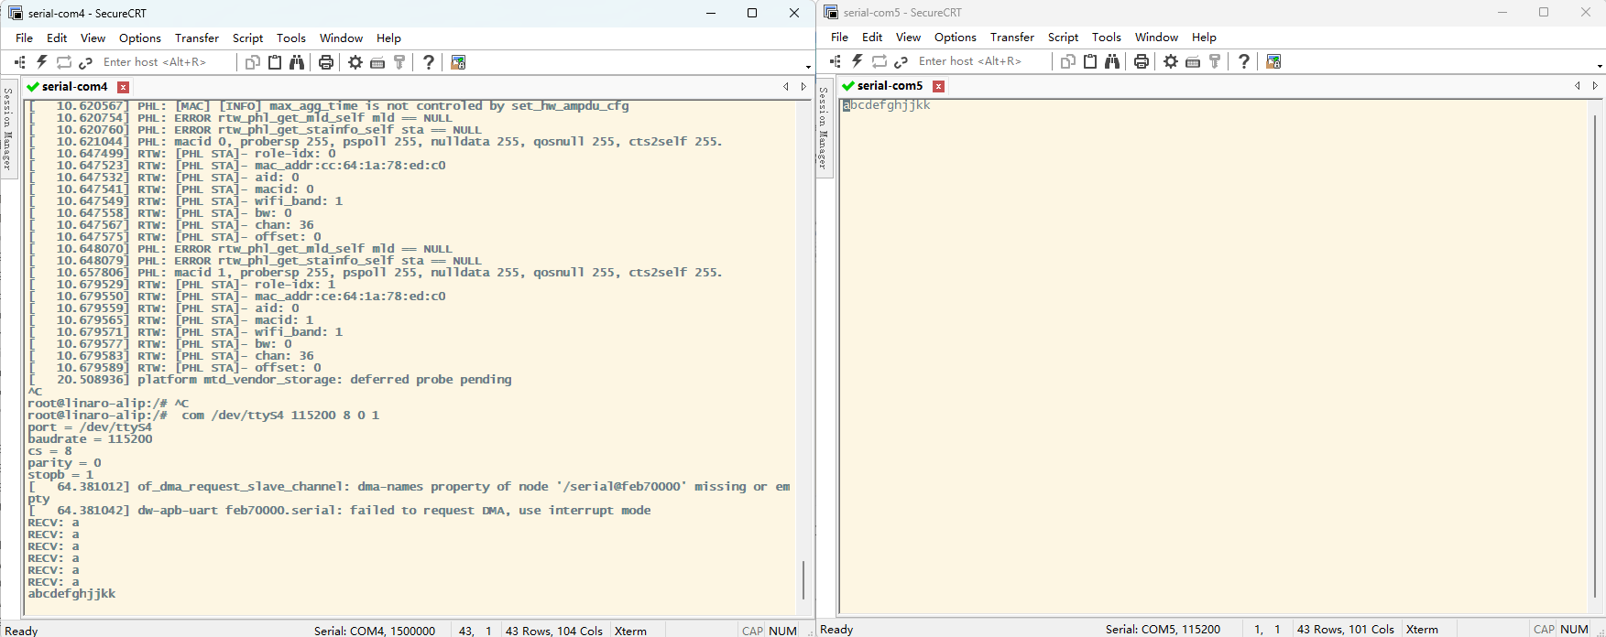
Task: Open File menu in serial-com4 window
Action: coord(25,38)
